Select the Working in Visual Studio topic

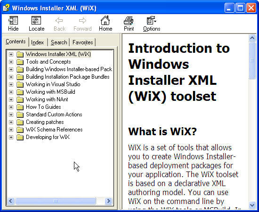pos(53,84)
